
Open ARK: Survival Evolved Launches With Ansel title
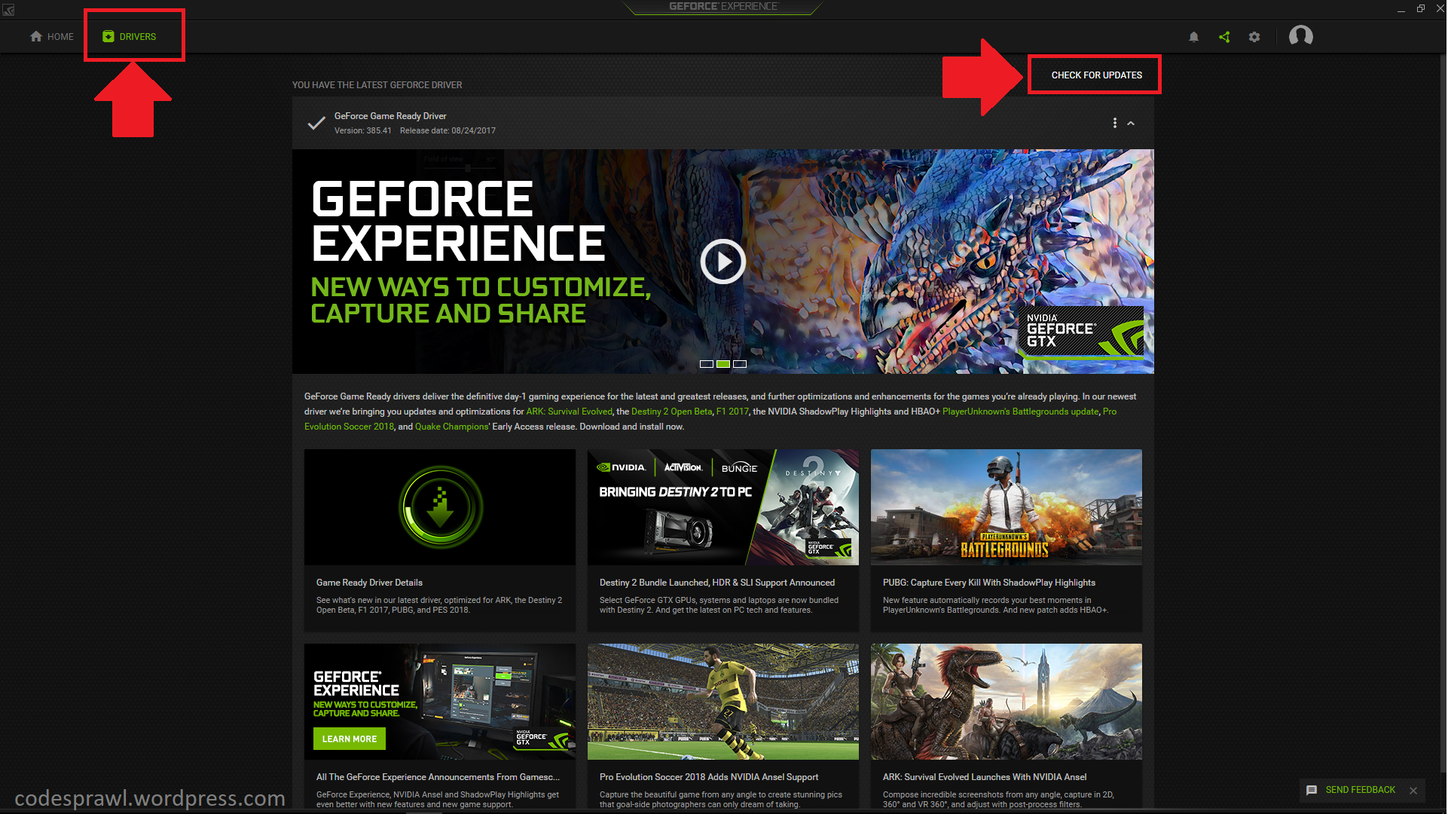point(985,777)
